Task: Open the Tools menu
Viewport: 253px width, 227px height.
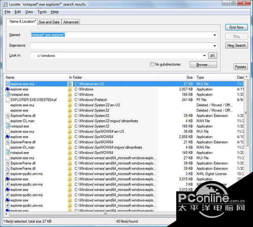Action: click(42, 12)
